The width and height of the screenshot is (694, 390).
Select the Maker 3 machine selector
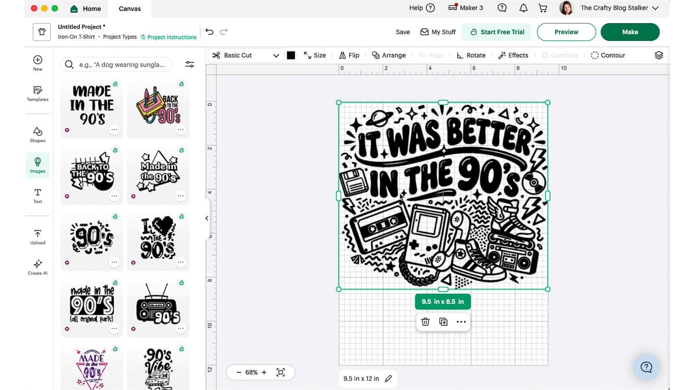(466, 8)
